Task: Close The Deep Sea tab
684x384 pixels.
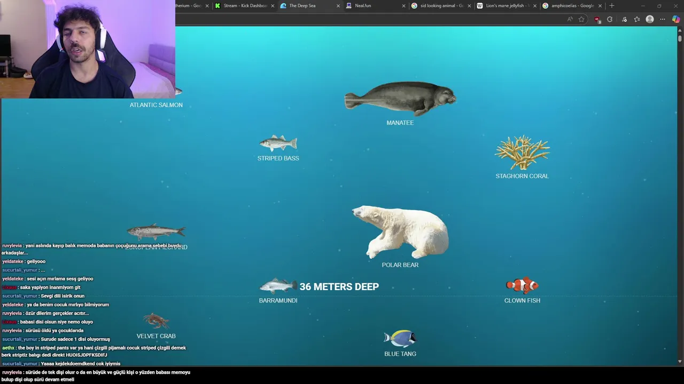Action: point(338,6)
